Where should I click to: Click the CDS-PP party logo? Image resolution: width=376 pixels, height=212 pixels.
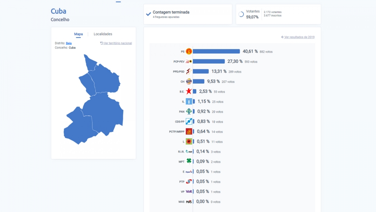[189, 122]
